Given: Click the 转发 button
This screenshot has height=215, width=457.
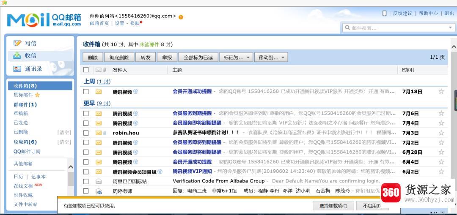Looking at the screenshot, I should (146, 57).
